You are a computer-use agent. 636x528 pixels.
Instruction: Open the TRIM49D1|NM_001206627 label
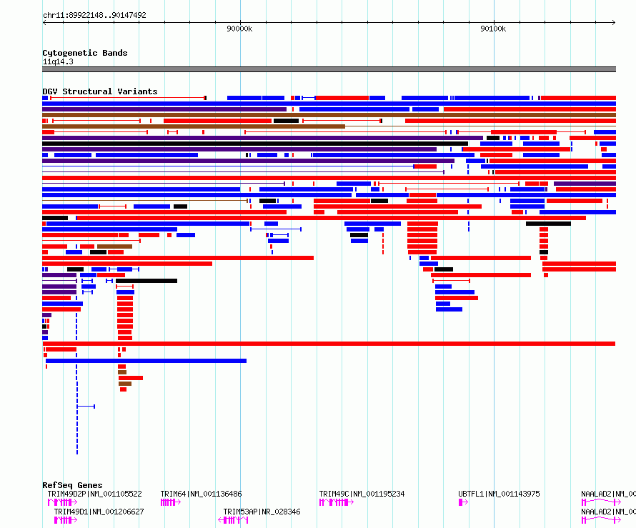[x=99, y=512]
